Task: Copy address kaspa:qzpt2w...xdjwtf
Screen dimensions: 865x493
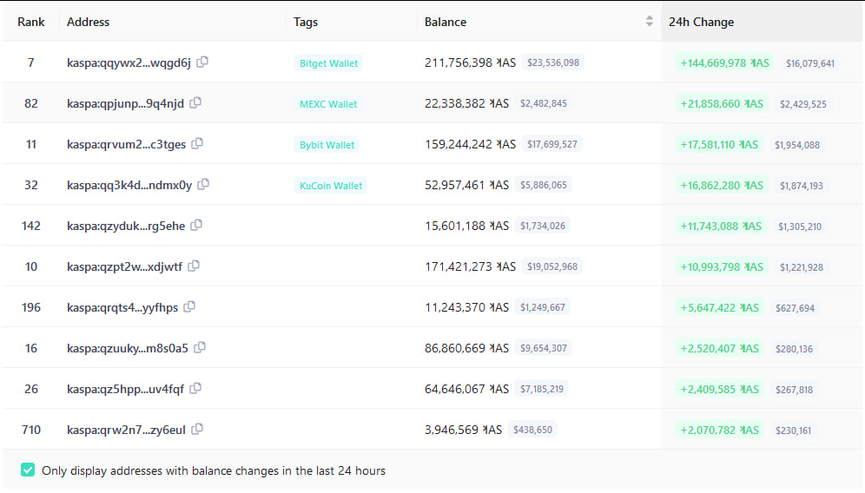Action: (x=194, y=266)
